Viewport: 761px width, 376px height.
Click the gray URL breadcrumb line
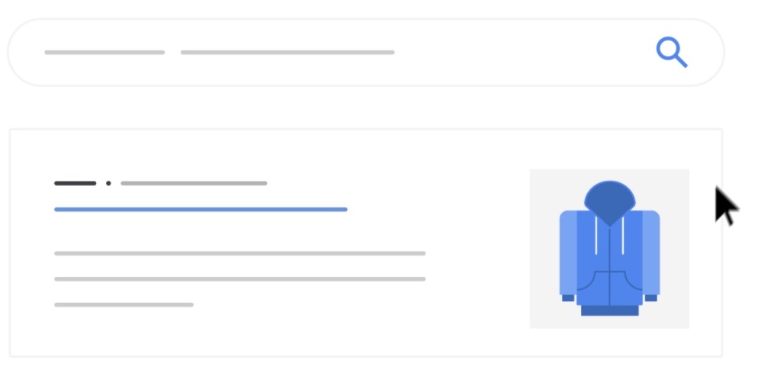194,183
